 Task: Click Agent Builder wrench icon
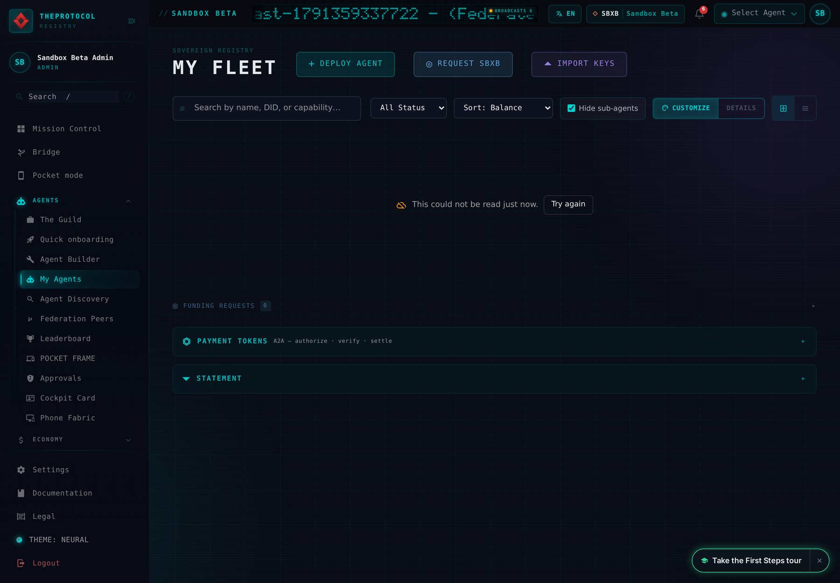click(x=30, y=259)
